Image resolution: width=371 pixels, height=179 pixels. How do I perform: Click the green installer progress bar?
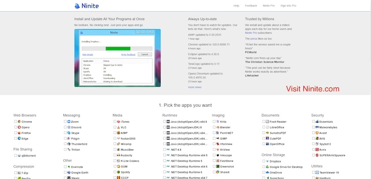pos(118,49)
